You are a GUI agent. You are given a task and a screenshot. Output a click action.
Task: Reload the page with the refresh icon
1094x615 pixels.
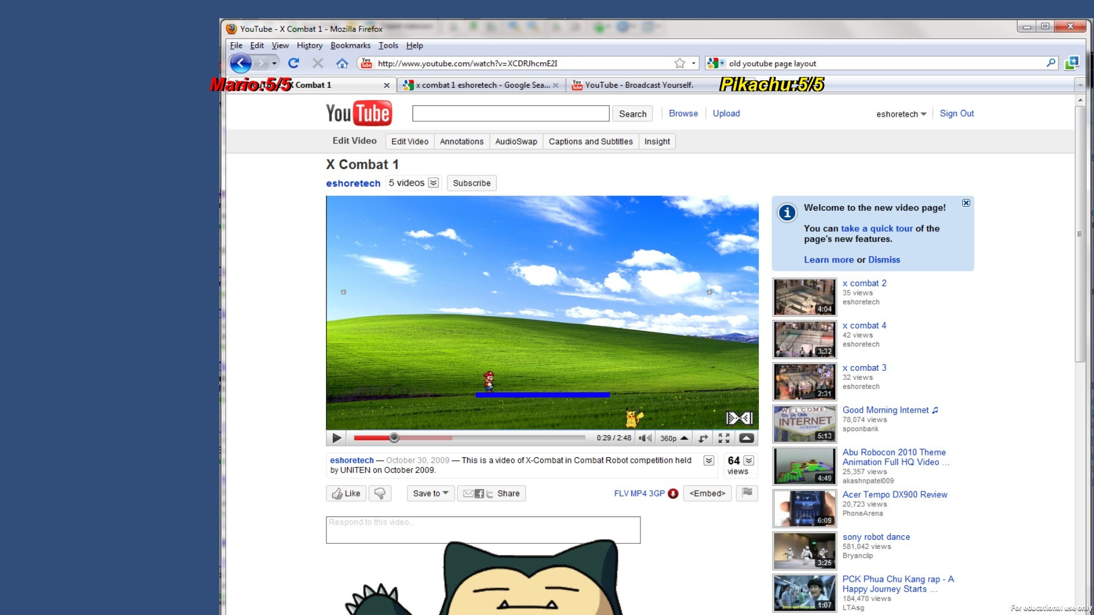pos(293,63)
